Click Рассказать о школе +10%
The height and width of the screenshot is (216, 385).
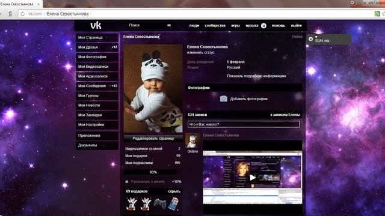[153, 182]
